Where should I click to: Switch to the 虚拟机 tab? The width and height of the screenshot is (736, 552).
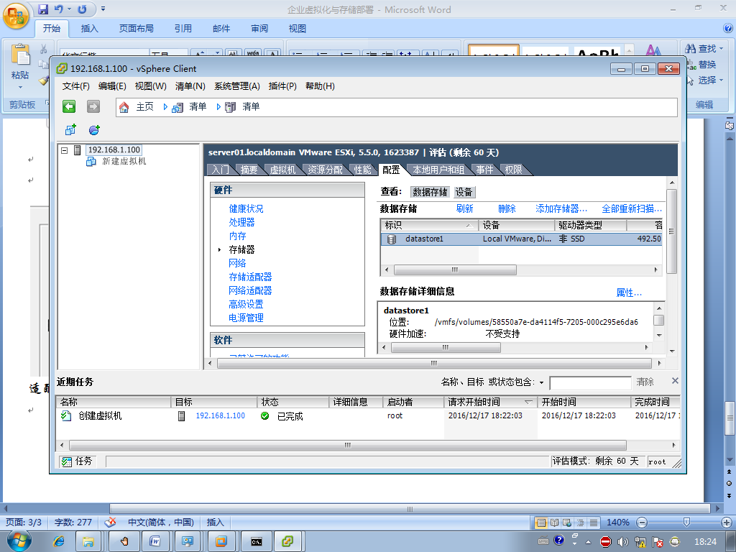tap(282, 170)
